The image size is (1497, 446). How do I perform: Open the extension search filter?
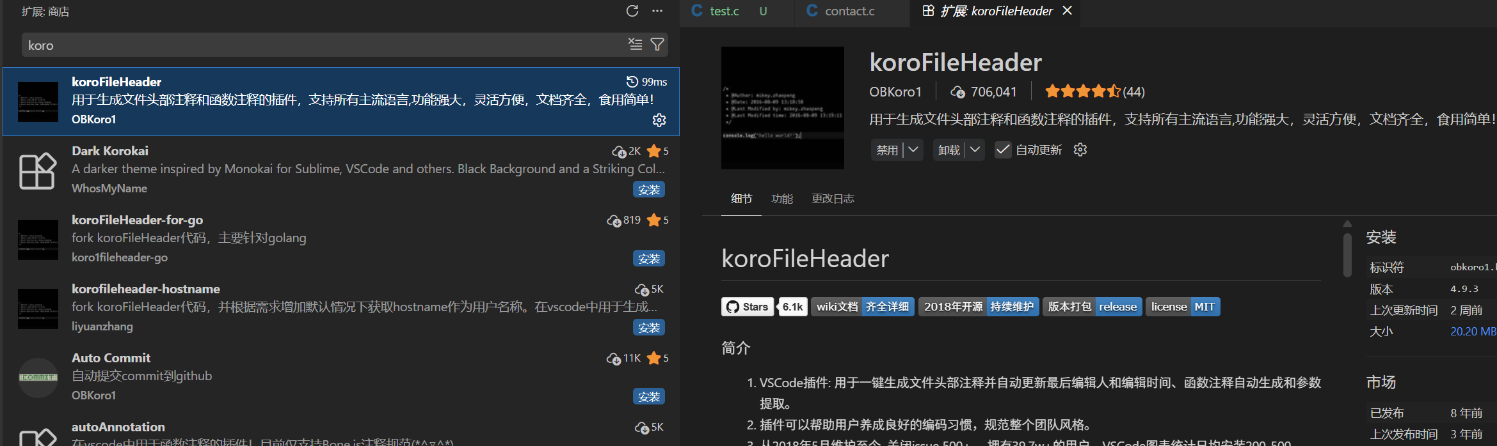tap(657, 44)
